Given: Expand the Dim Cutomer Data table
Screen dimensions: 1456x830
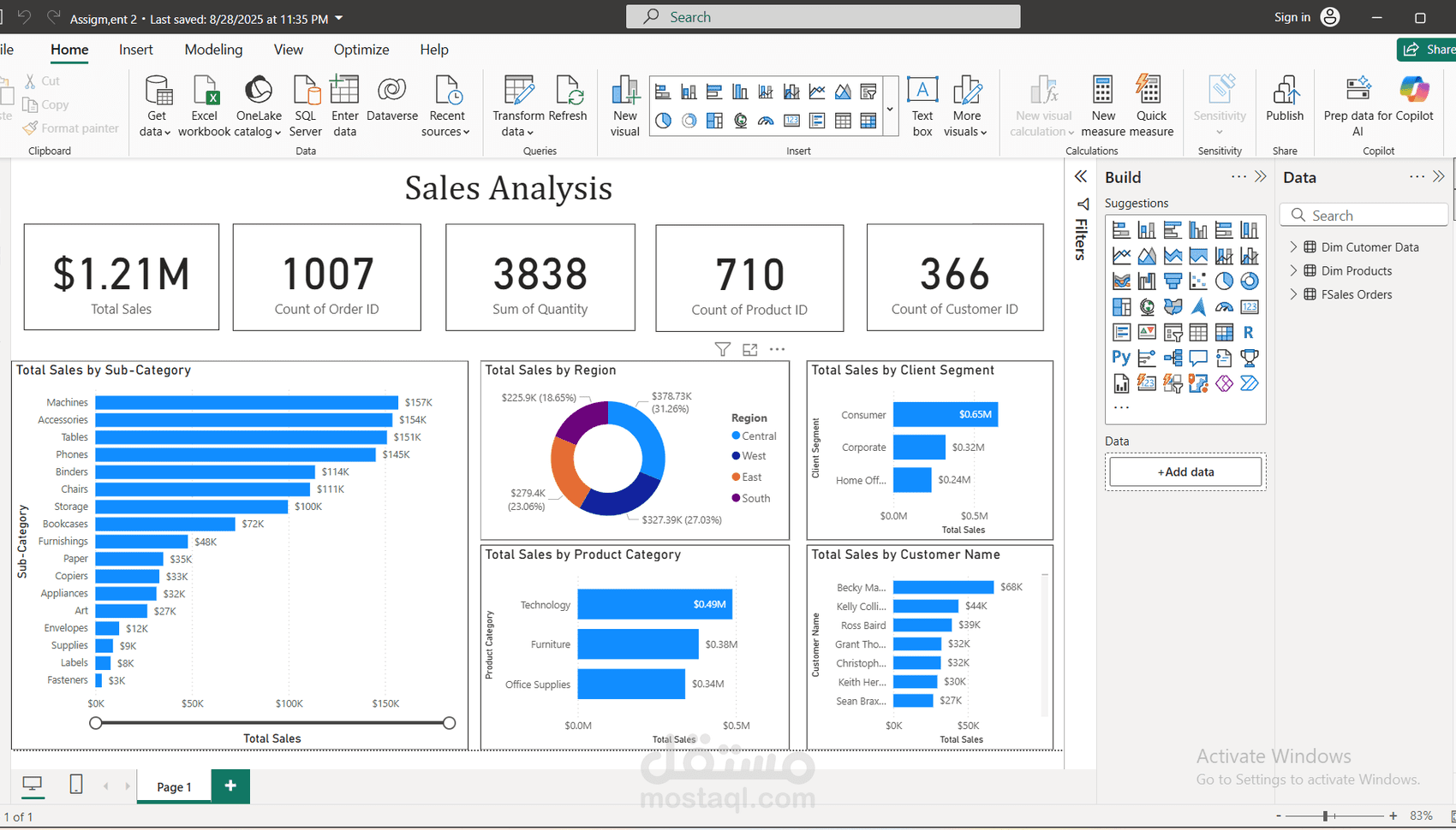Looking at the screenshot, I should tap(1294, 246).
